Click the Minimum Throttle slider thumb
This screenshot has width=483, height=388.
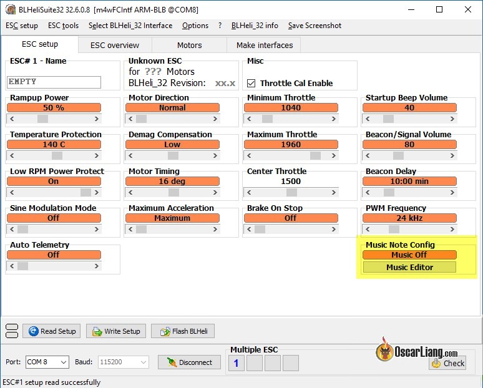[x=267, y=119]
